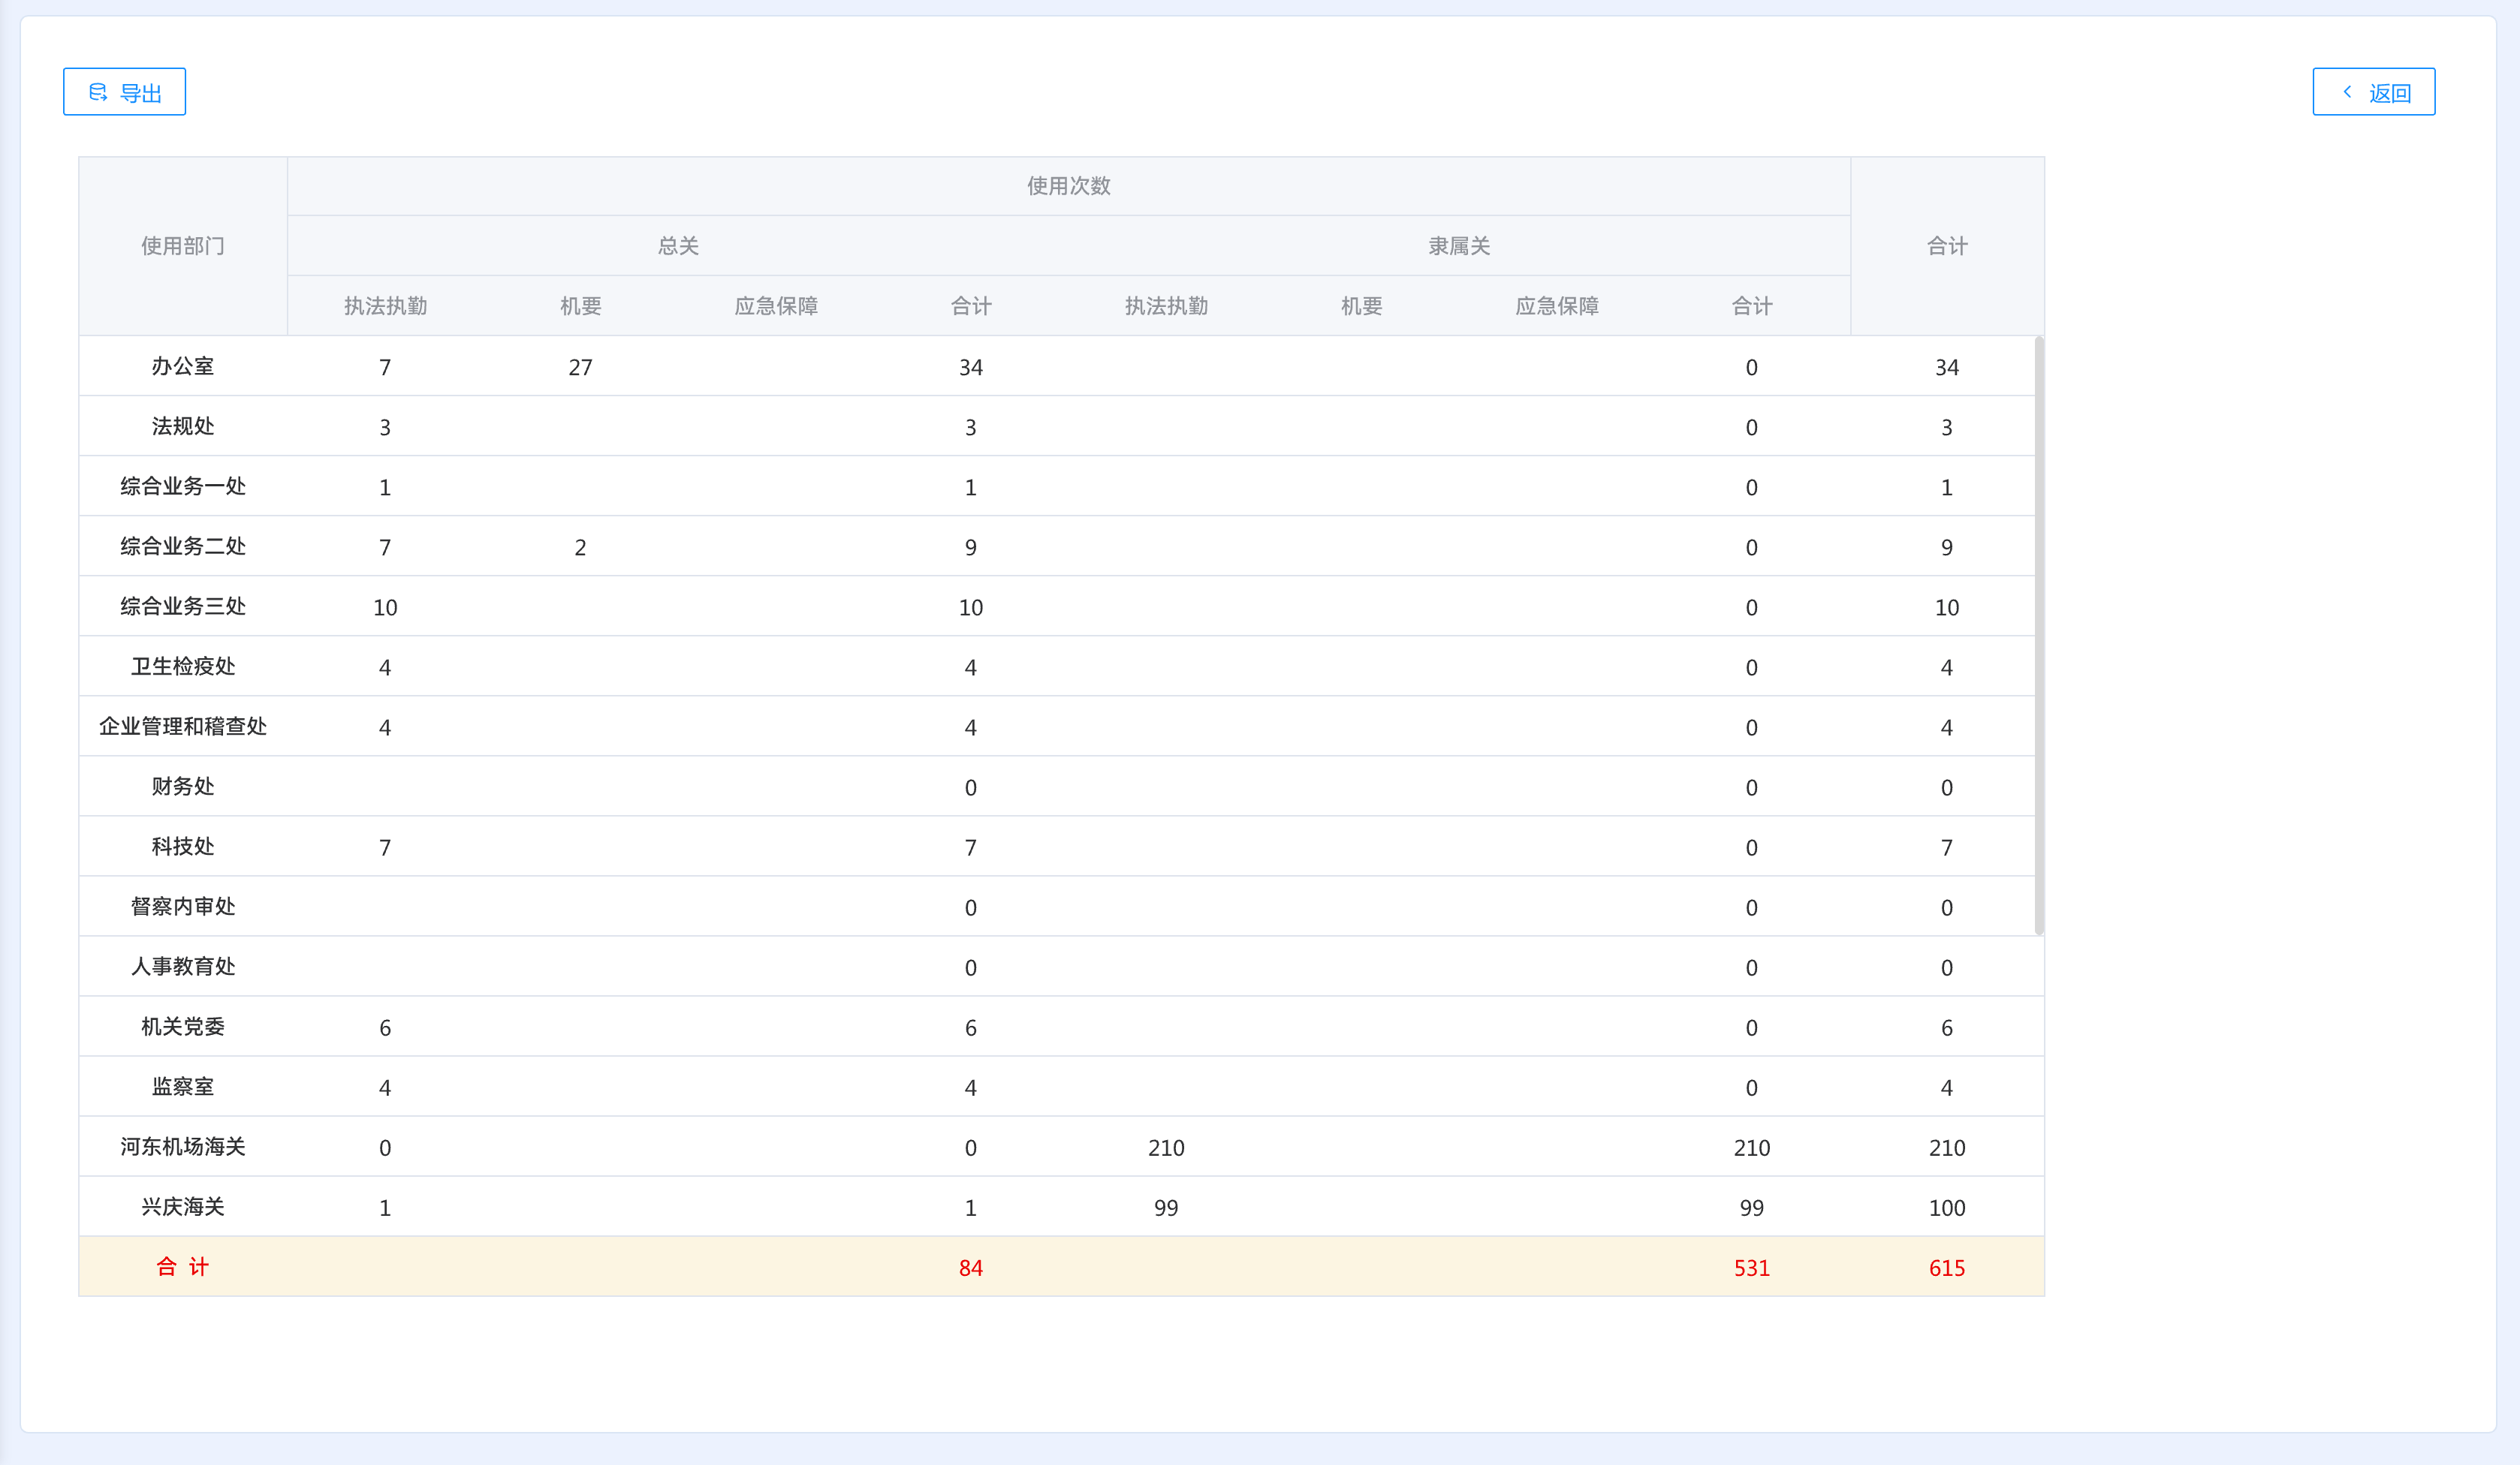Screen dimensions: 2520x1465
Task: Click the 使用次数 header cell
Action: [x=1068, y=186]
